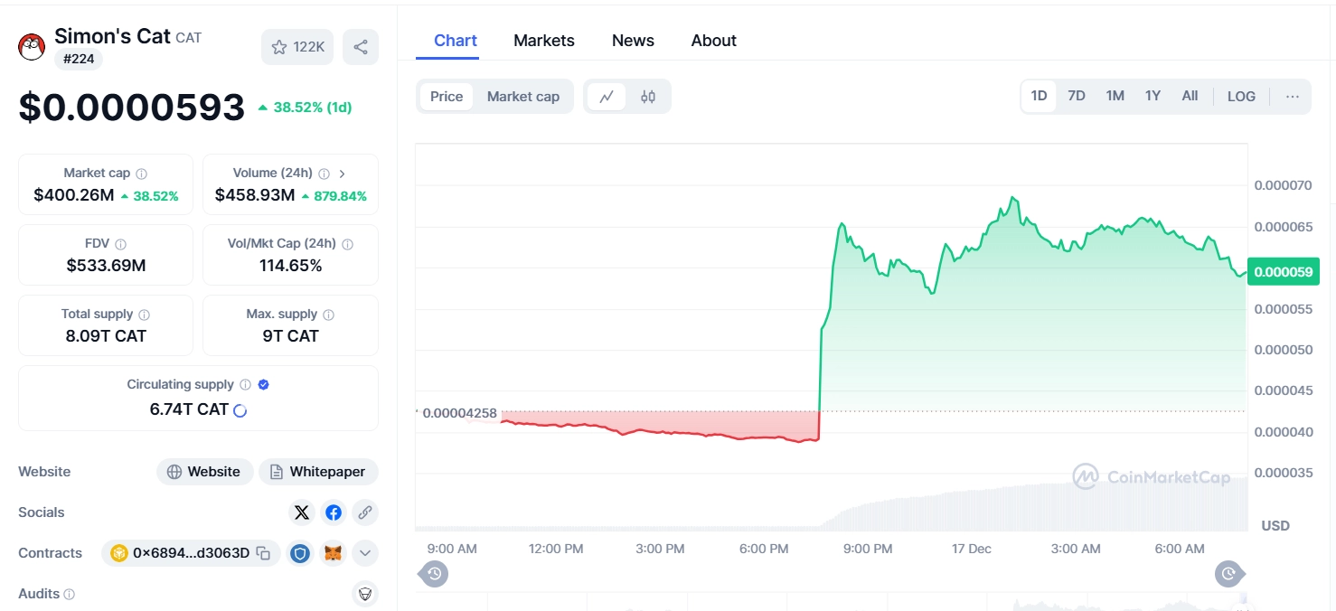Open the project Whitepaper
Image resolution: width=1336 pixels, height=611 pixels.
[x=318, y=471]
